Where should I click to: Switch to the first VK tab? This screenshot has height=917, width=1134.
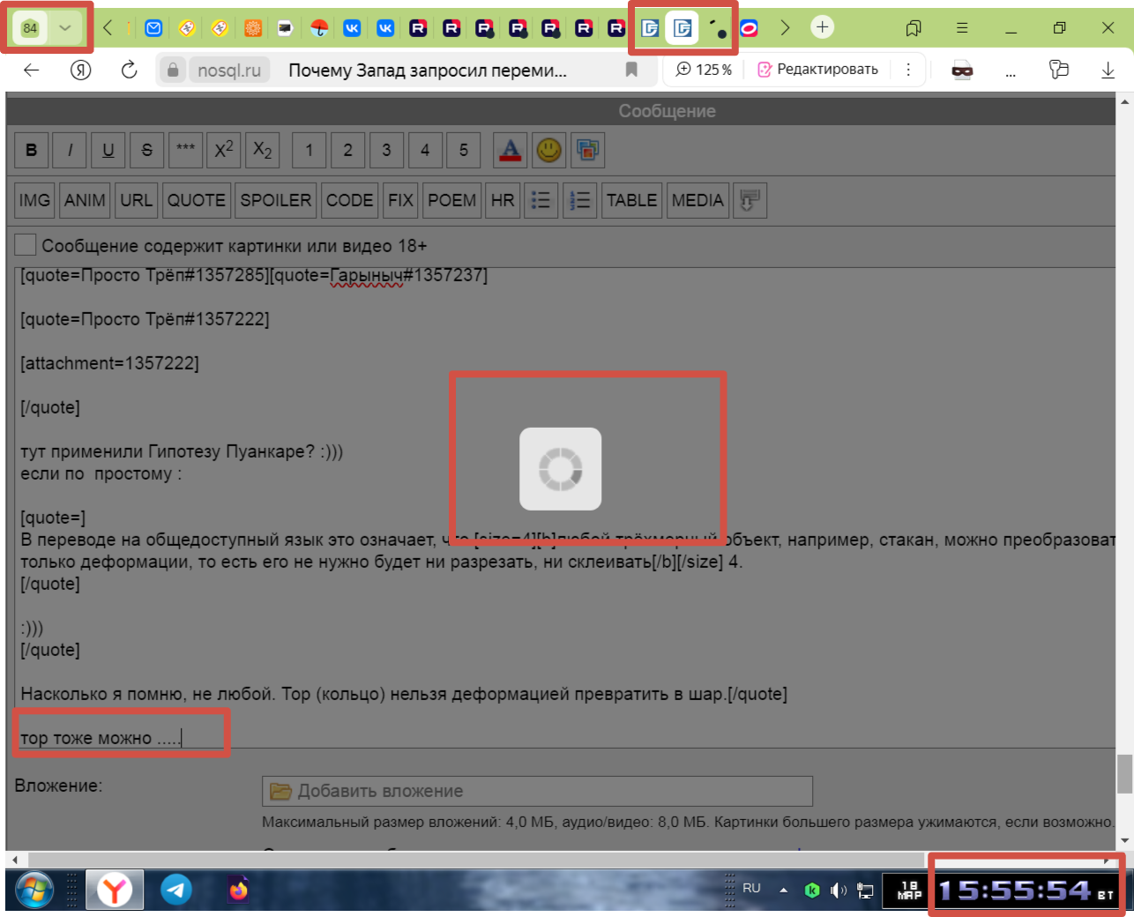352,28
